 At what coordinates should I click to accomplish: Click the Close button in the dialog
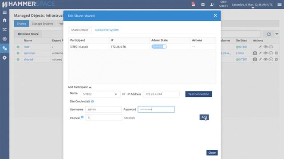point(212,153)
